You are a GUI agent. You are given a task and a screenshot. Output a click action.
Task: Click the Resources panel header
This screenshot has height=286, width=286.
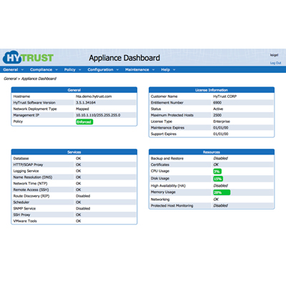[212, 152]
